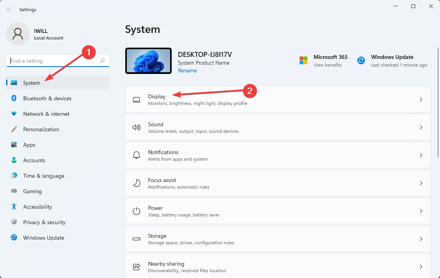Click the Focus assist moon icon

point(136,183)
